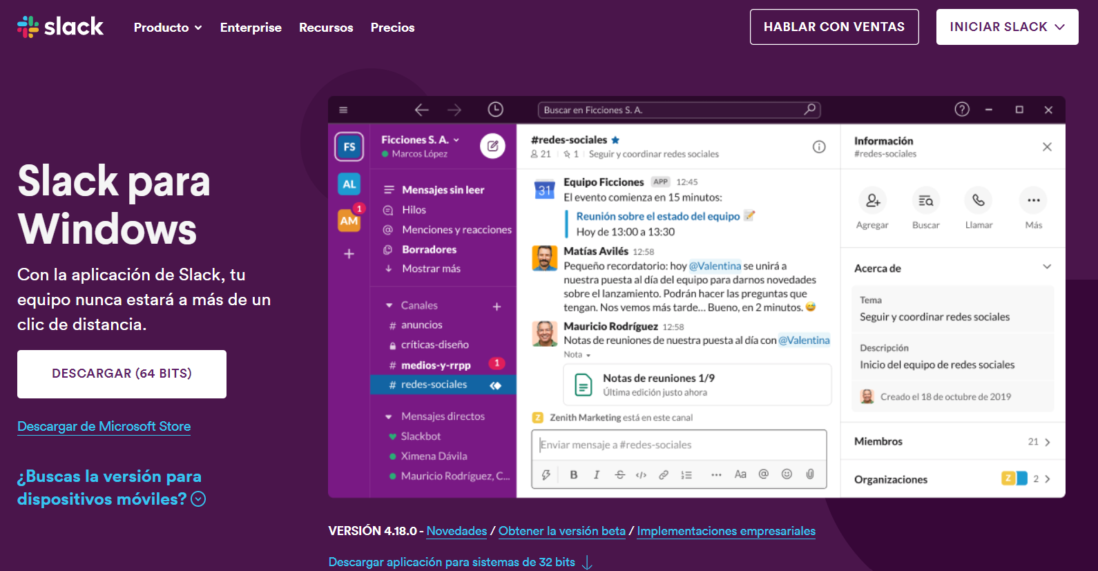The image size is (1098, 571).
Task: Open more formatting options ellipsis
Action: coord(716,474)
